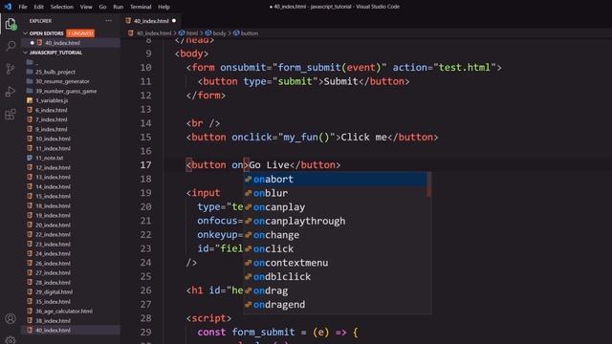Open the Go menu
612x344 pixels.
[x=102, y=7]
